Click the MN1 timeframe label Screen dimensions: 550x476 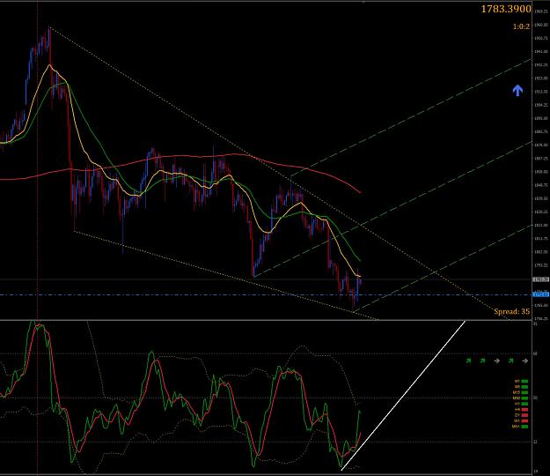(x=516, y=427)
